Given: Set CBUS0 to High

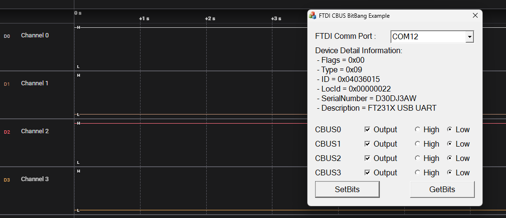Looking at the screenshot, I should pyautogui.click(x=417, y=129).
